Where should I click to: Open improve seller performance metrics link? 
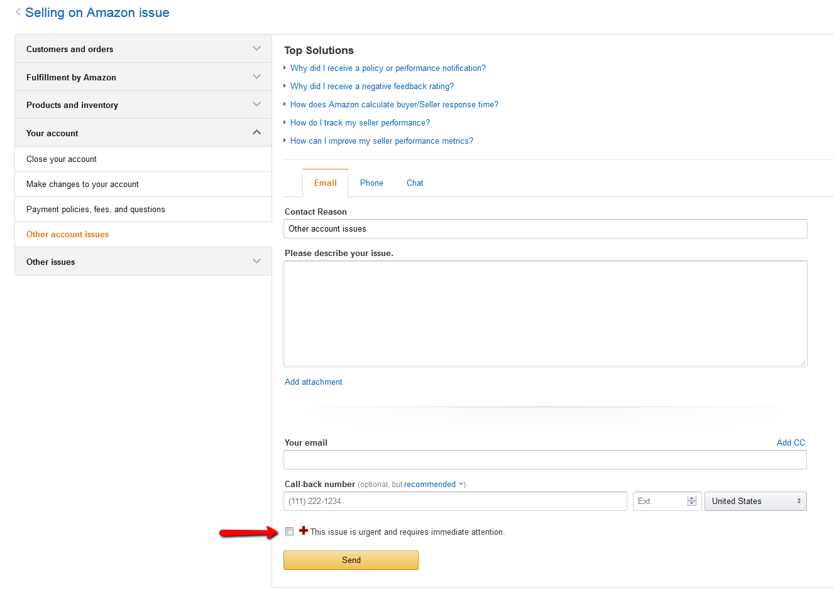[x=381, y=141]
